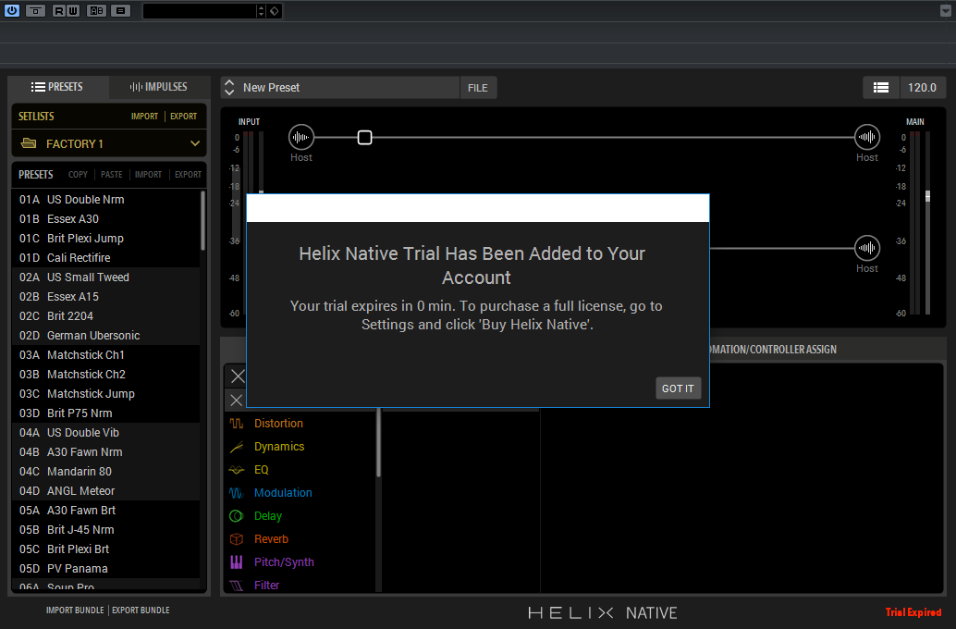Open the FILE menu
Screen dimensions: 956x629
point(478,88)
